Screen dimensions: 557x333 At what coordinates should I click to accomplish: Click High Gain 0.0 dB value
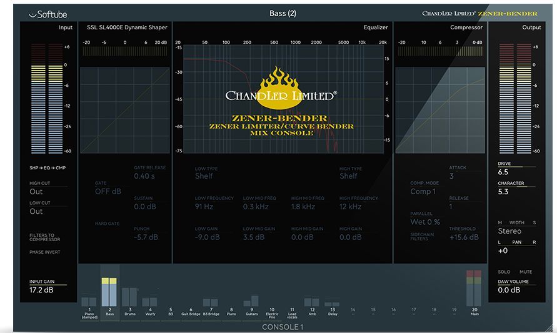(x=351, y=237)
